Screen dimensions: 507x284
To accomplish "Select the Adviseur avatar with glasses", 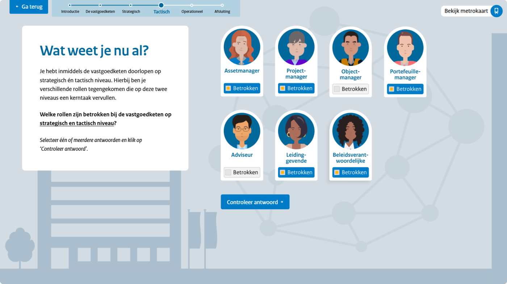I will tap(242, 131).
